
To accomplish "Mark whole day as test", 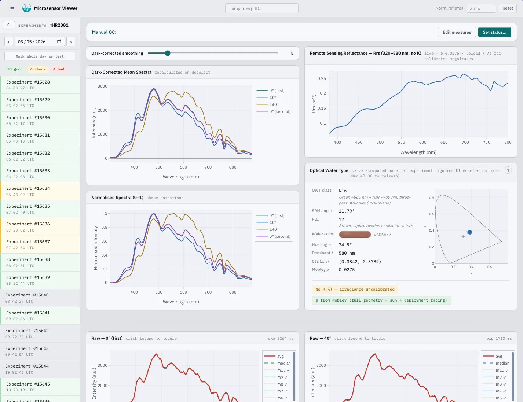I will [40, 56].
